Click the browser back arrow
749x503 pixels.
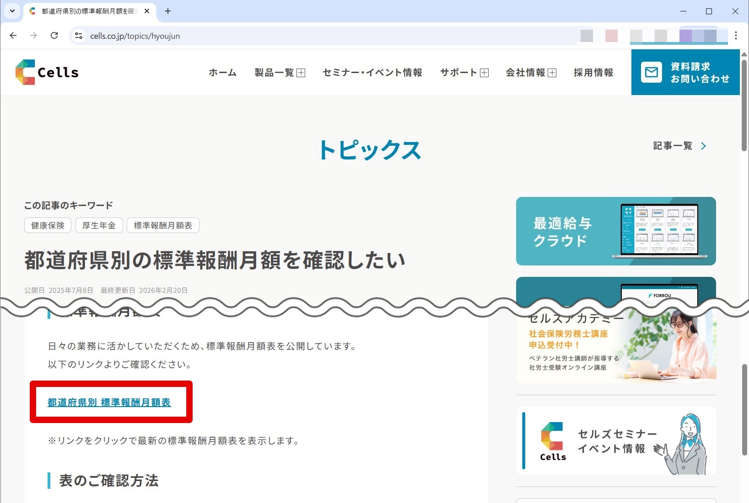coord(13,36)
